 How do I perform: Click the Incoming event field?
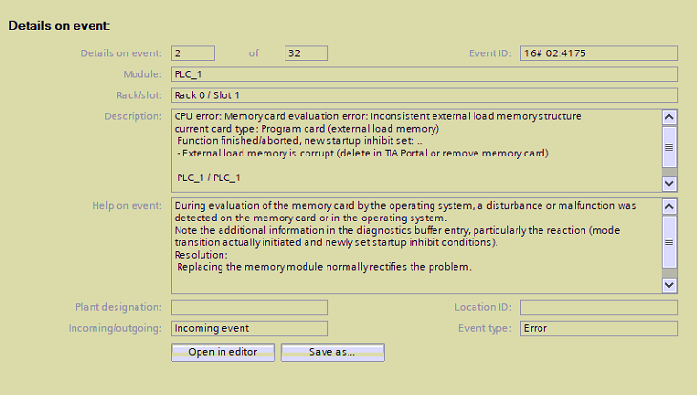pos(249,328)
